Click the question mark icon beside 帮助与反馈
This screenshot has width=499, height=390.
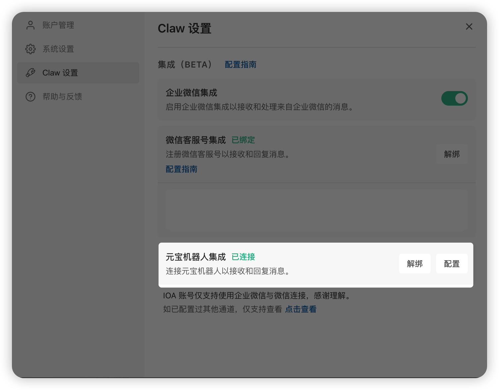coord(30,97)
